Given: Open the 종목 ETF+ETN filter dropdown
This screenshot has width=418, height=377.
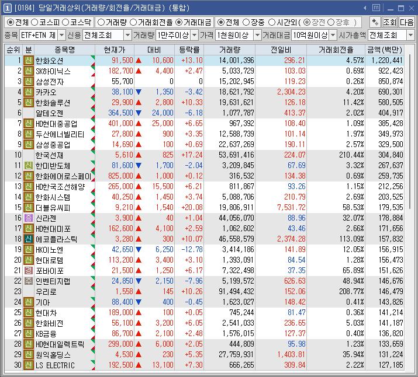Looking at the screenshot, I should (61, 35).
